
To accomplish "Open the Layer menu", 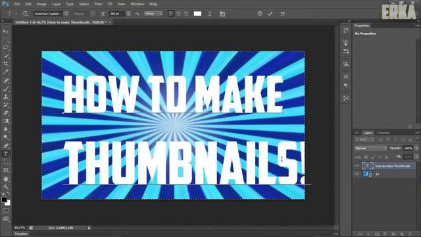I will 56,4.
